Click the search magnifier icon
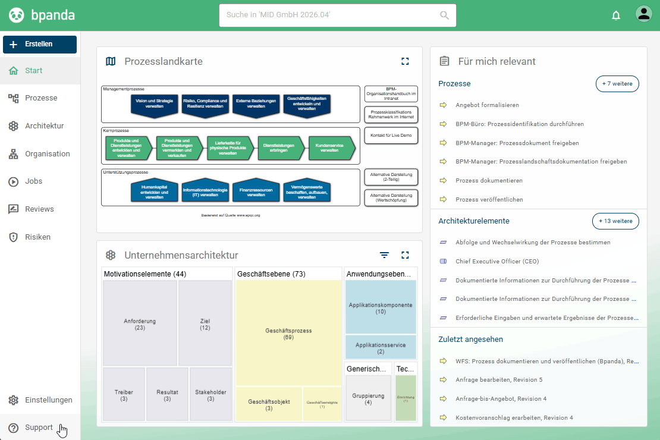This screenshot has width=660, height=440. (444, 15)
